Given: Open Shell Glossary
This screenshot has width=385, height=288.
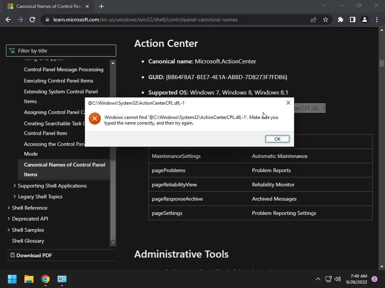Looking at the screenshot, I should point(28,241).
